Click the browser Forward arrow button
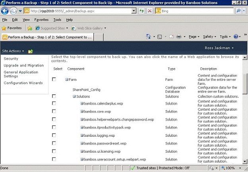 [x=14, y=11]
